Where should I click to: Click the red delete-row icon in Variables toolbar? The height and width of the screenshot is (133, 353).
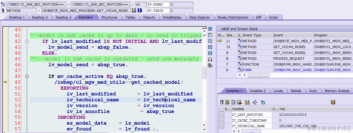point(239,102)
